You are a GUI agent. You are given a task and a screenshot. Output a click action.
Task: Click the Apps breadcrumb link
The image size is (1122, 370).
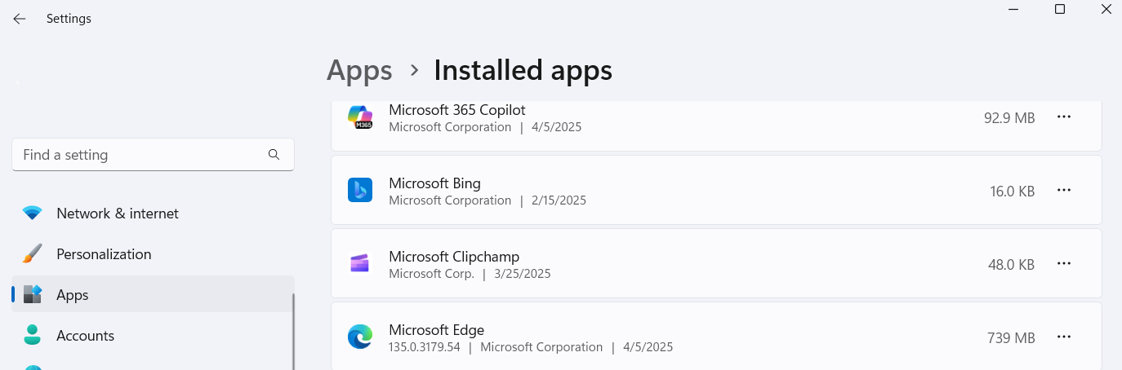coord(359,71)
